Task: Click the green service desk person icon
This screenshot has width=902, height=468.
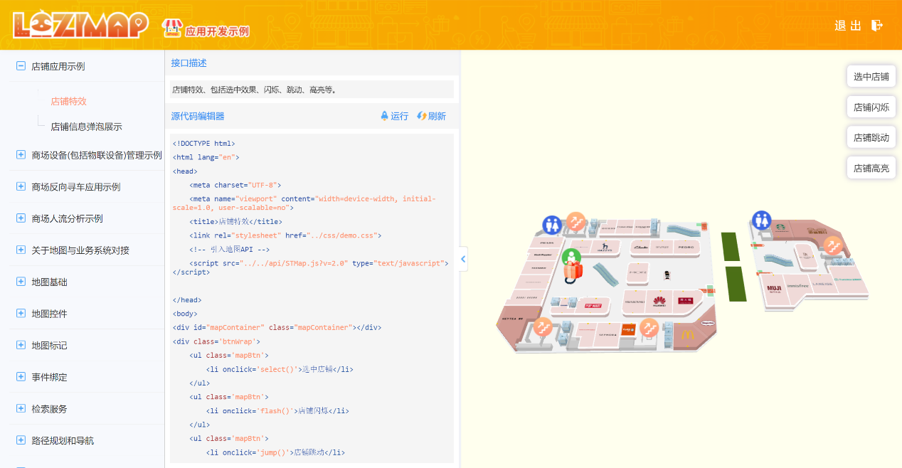Action: point(571,257)
